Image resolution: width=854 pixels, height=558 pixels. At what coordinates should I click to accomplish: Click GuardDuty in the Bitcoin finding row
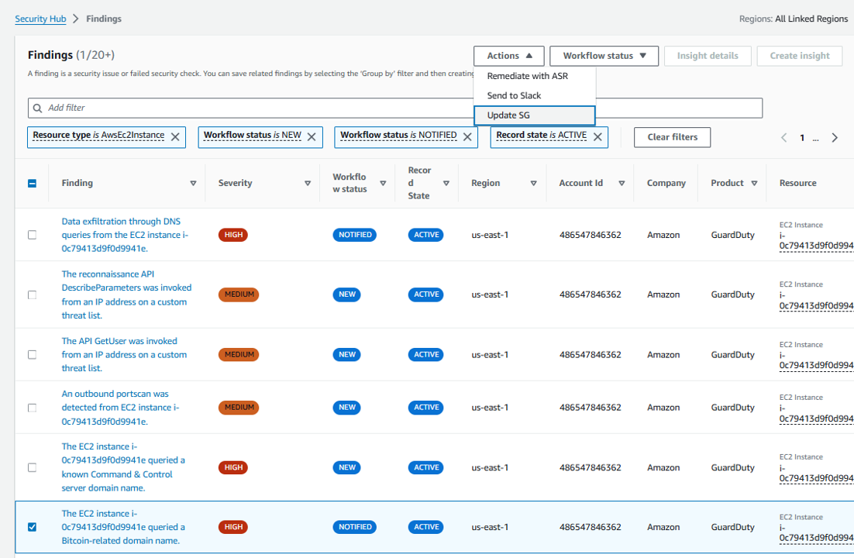pos(732,527)
